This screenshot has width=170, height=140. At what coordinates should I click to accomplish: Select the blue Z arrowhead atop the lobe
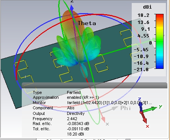coord(72,7)
